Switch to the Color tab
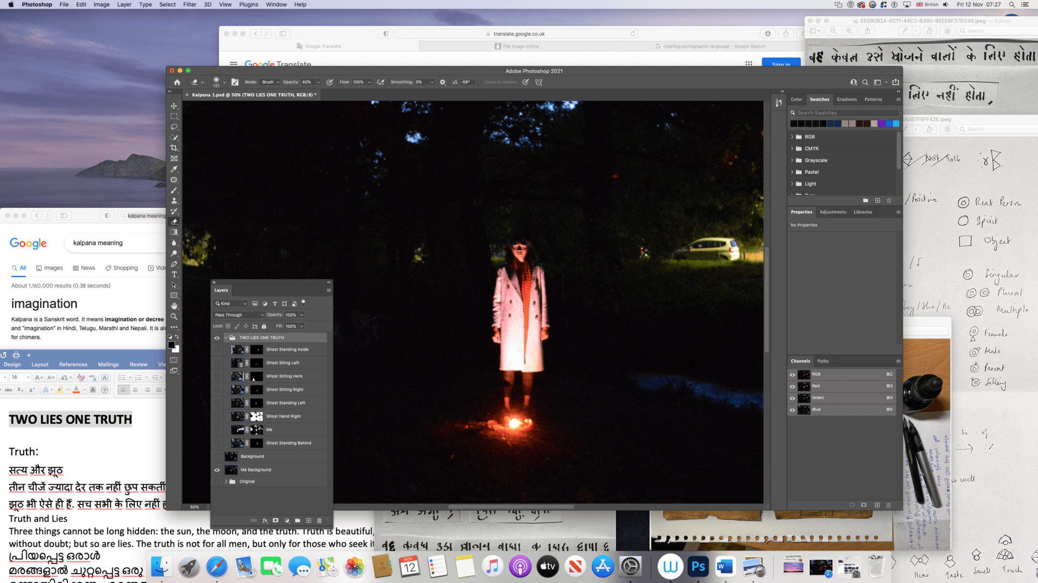This screenshot has height=583, width=1038. (x=796, y=99)
